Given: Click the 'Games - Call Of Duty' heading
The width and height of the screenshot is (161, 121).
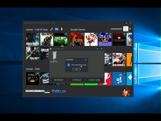Looking at the screenshot, I should click(x=37, y=30).
